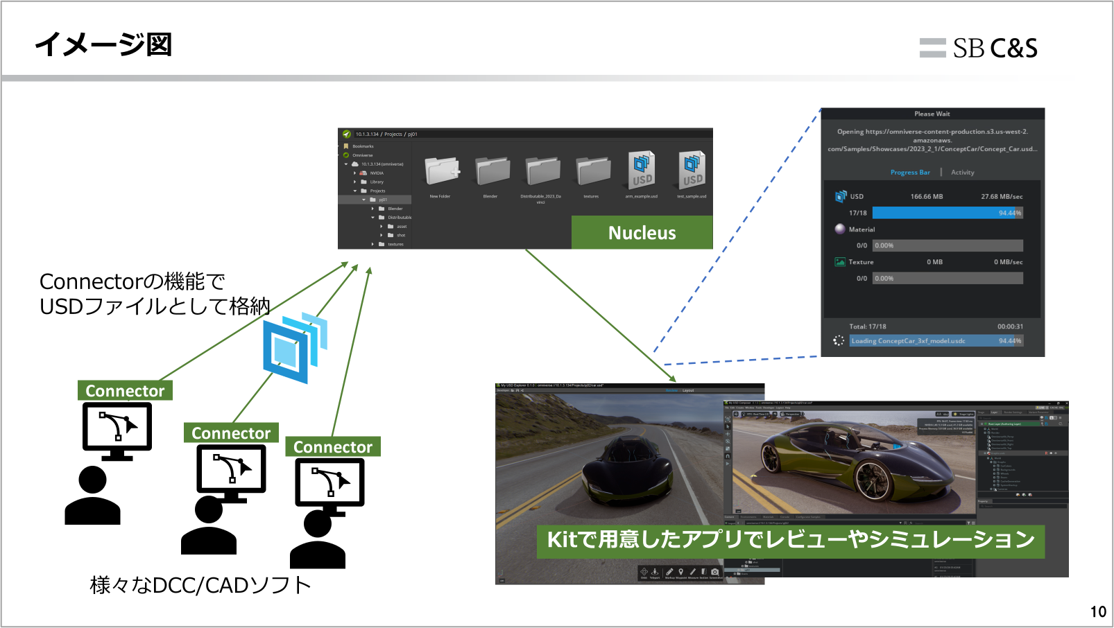Select the Teleport tool in the viewport toolbar

[655, 572]
